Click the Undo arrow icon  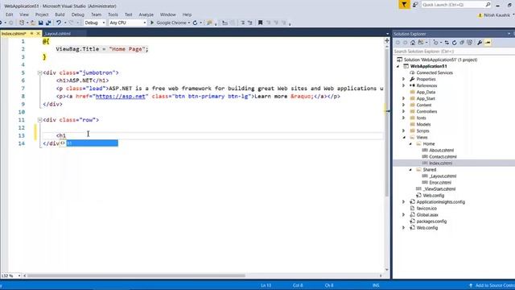[x=59, y=23]
